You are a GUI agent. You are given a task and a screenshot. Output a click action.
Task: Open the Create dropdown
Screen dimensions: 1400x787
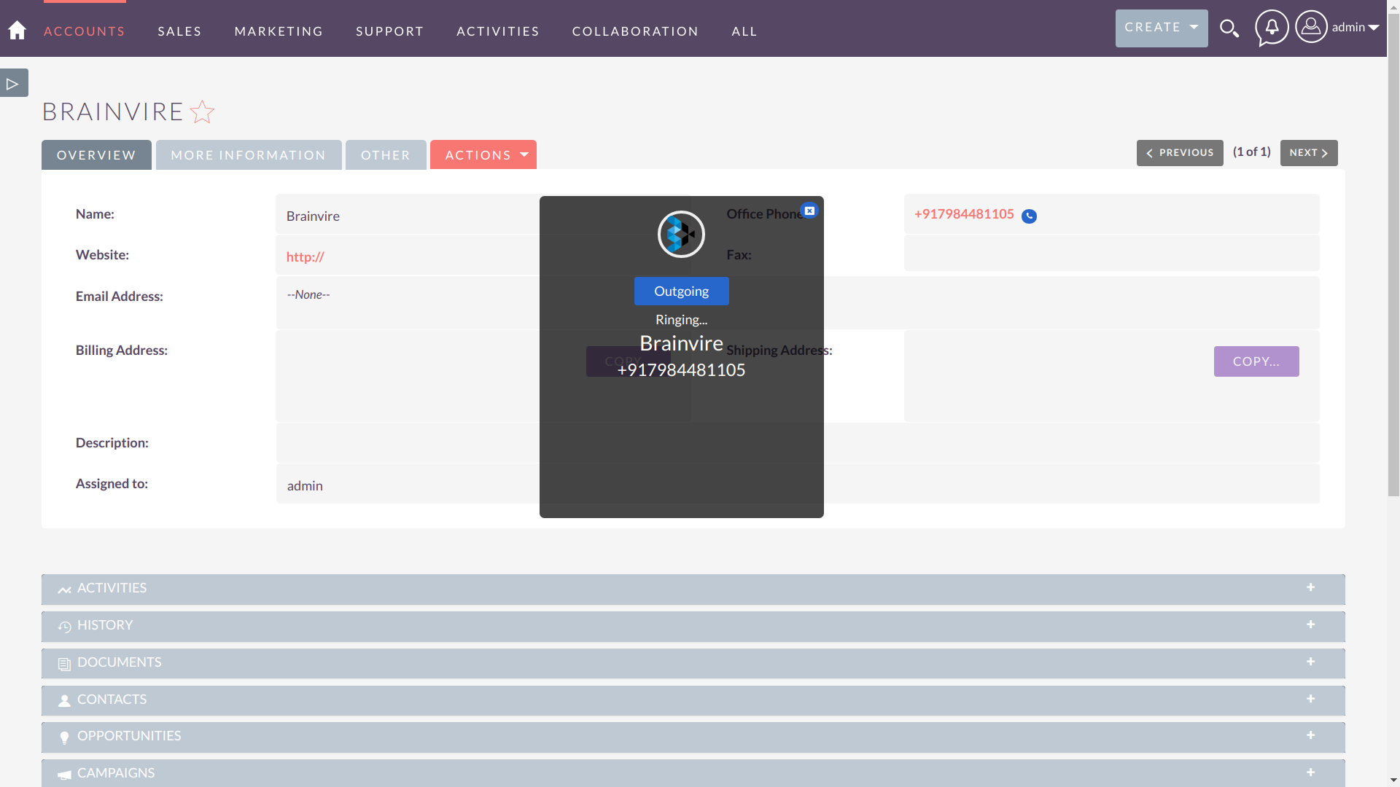tap(1161, 28)
